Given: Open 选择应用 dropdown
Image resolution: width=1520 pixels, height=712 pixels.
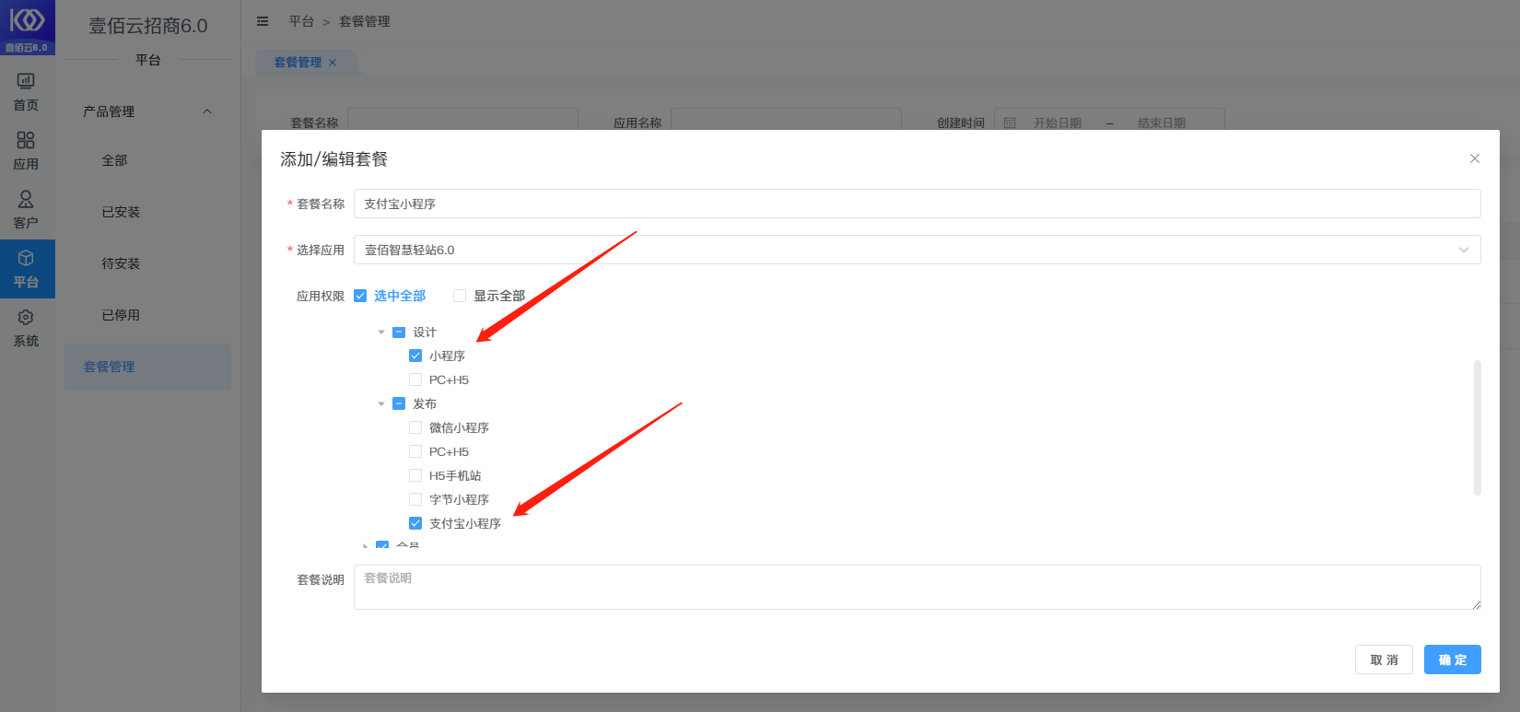Looking at the screenshot, I should coord(917,250).
